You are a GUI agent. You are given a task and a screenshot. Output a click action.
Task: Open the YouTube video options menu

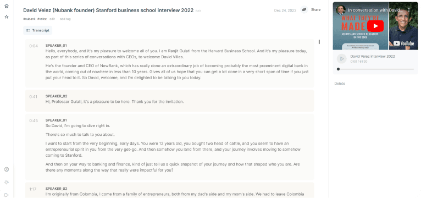pyautogui.click(x=409, y=10)
